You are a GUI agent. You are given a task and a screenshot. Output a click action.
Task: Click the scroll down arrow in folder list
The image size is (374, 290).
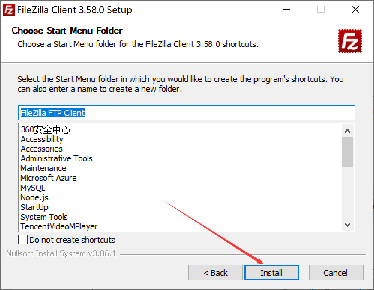pyautogui.click(x=347, y=225)
